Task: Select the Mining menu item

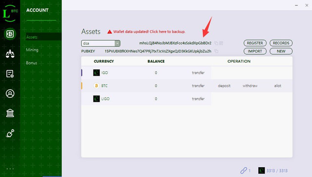Action: (x=32, y=50)
